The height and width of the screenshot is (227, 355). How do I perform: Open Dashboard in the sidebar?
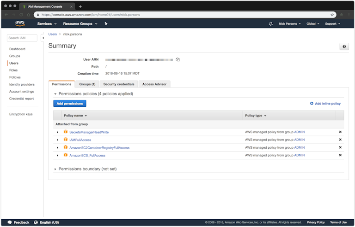click(x=17, y=49)
